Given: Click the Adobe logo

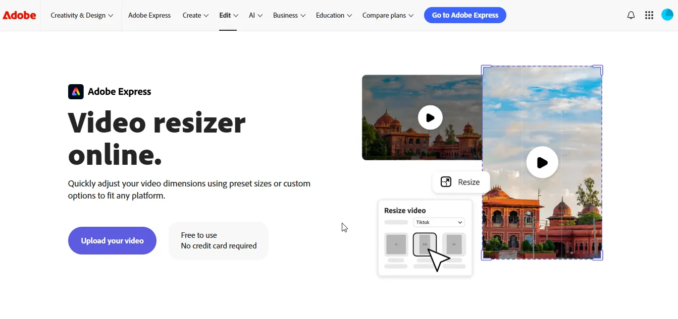Looking at the screenshot, I should 19,15.
